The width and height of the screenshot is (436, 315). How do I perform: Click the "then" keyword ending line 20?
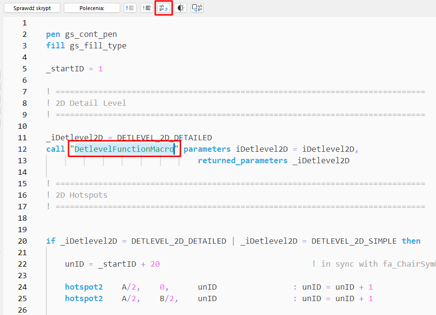411,241
